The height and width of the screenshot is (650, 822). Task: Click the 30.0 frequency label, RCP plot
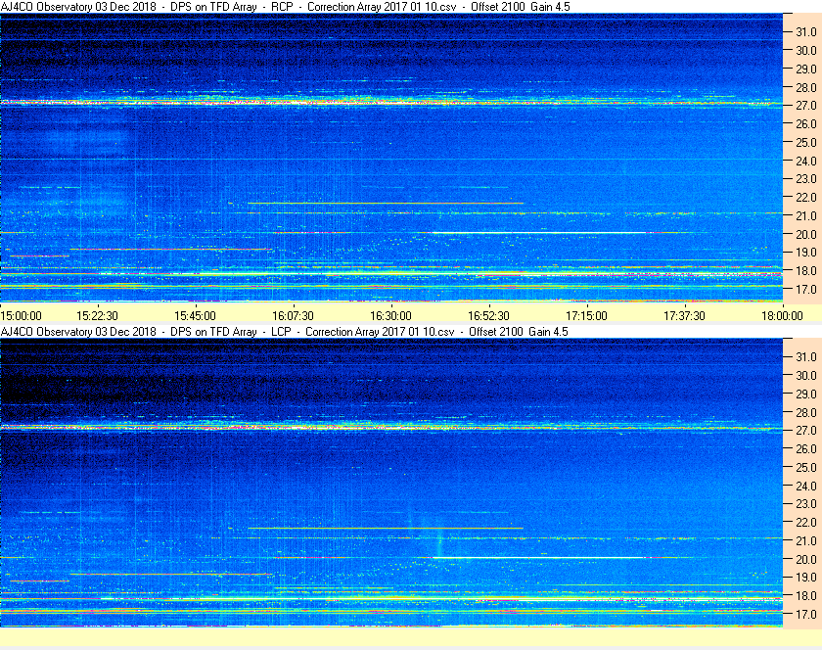click(x=806, y=50)
